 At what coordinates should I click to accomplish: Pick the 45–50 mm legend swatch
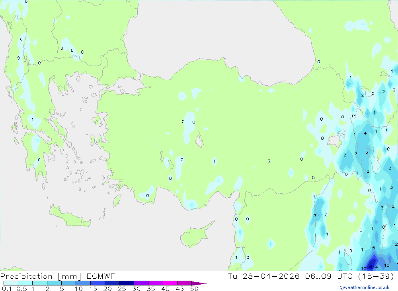tap(185, 283)
